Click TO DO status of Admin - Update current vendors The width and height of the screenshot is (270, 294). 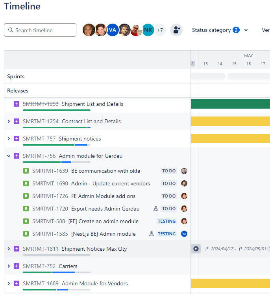tap(169, 183)
